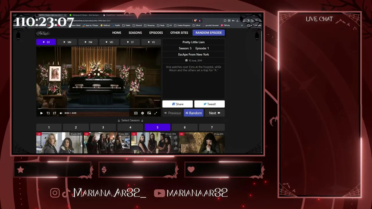This screenshot has width=372, height=209.
Task: Open the 24 June, 2014 episode thumbnail
Action: pyautogui.click(x=154, y=143)
